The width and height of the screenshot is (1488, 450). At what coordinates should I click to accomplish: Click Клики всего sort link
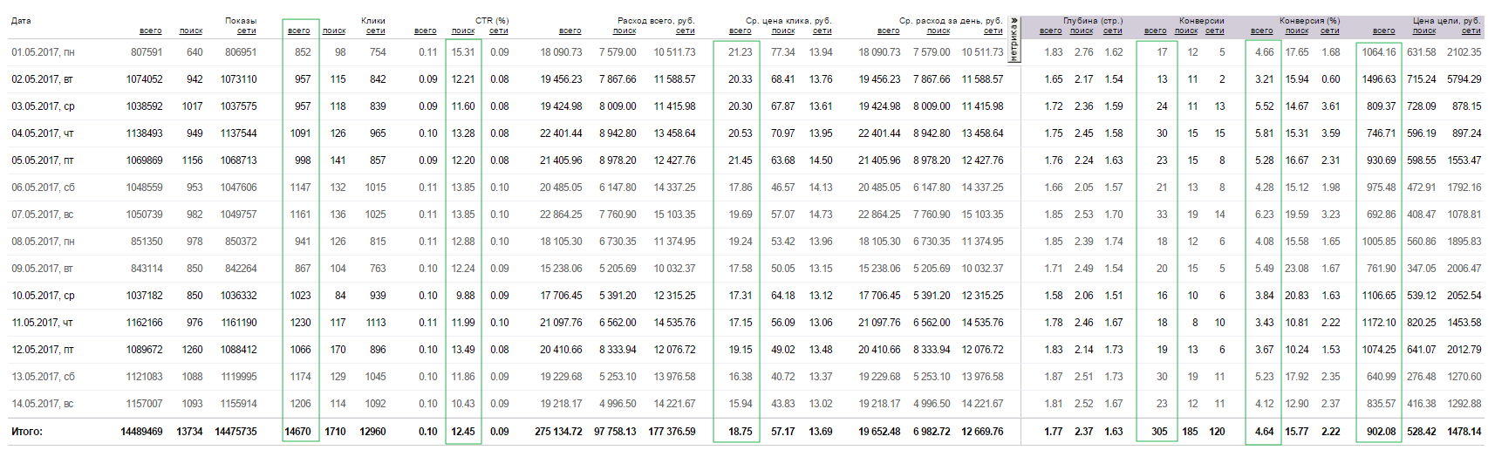298,31
